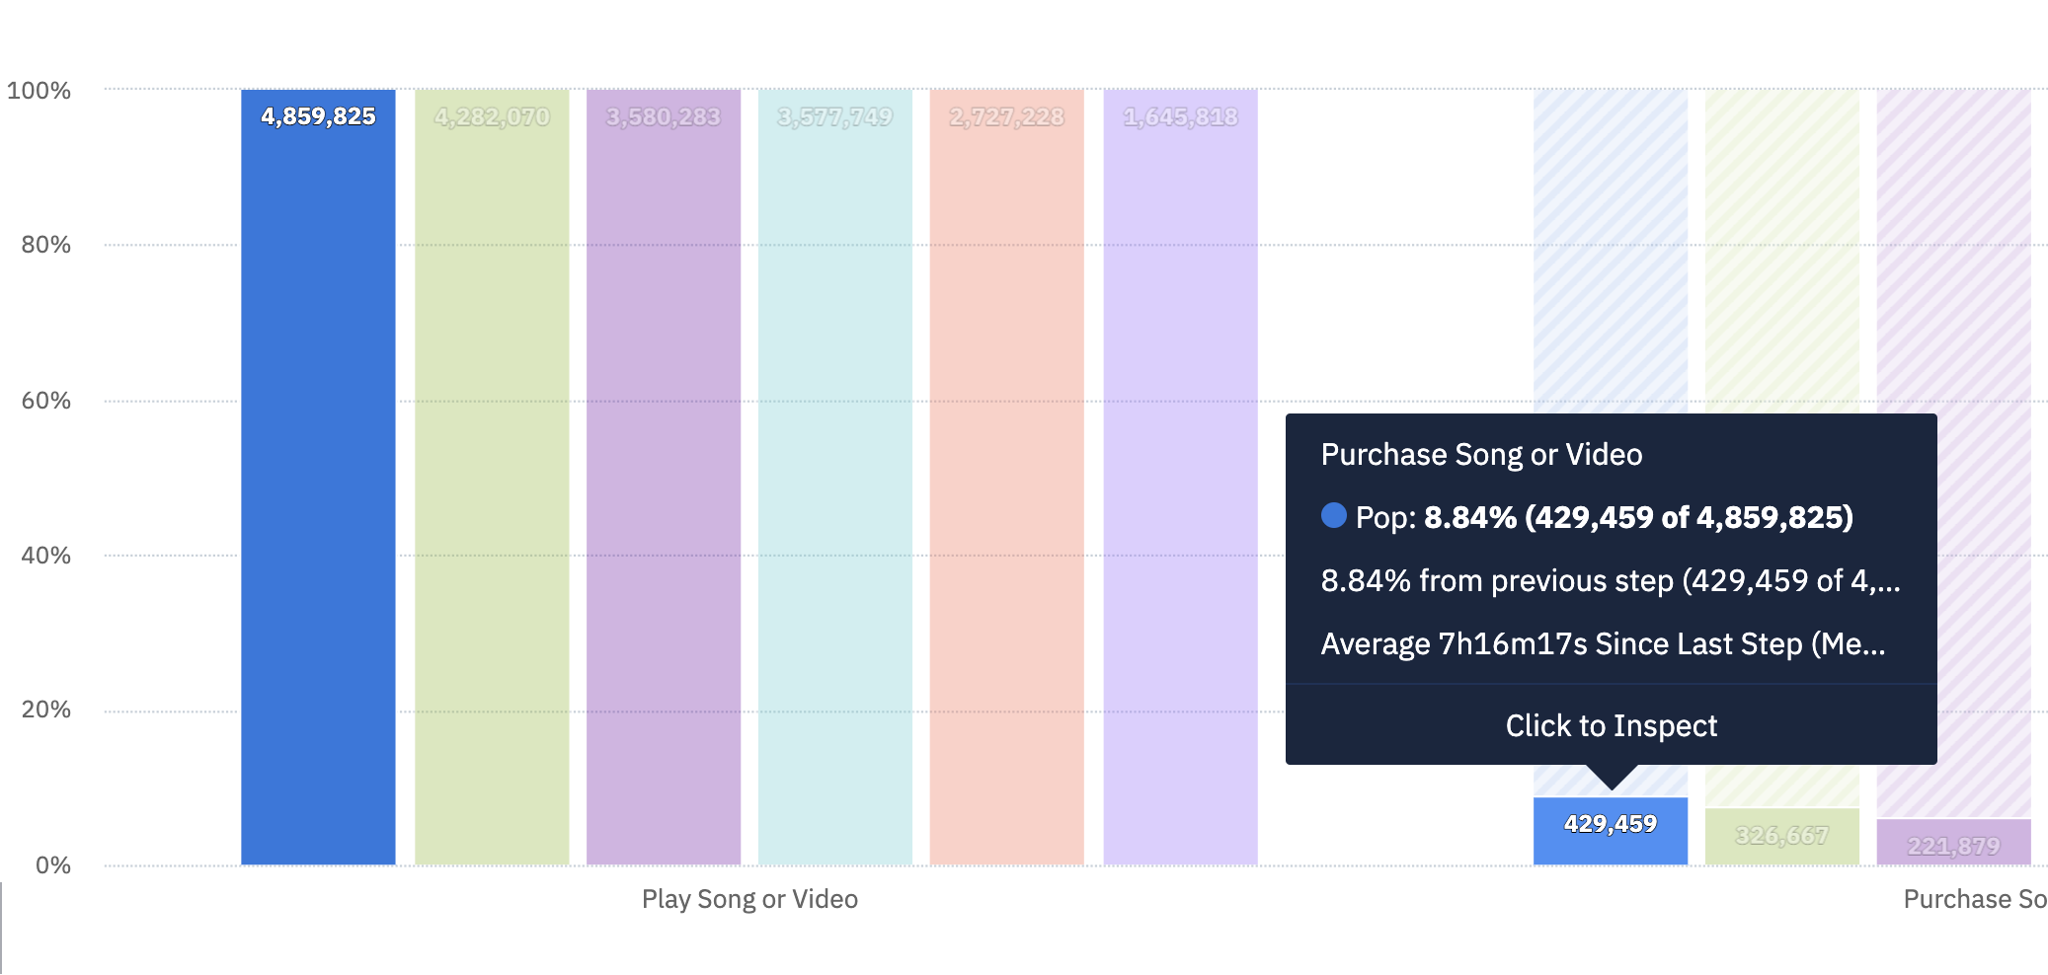Screen dimensions: 2048x975
Task: Click the purple 221,879 conversion bar
Action: click(x=1954, y=843)
